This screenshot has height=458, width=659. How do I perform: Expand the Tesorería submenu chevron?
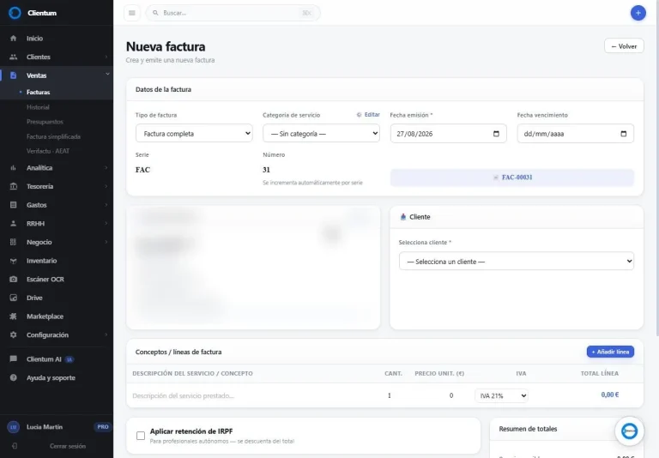[x=106, y=186]
